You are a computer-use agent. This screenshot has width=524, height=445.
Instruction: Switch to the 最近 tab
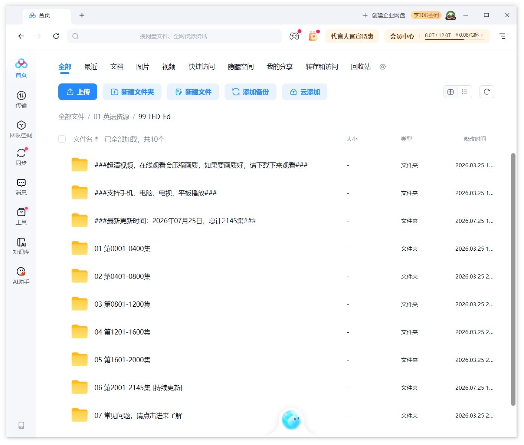91,67
